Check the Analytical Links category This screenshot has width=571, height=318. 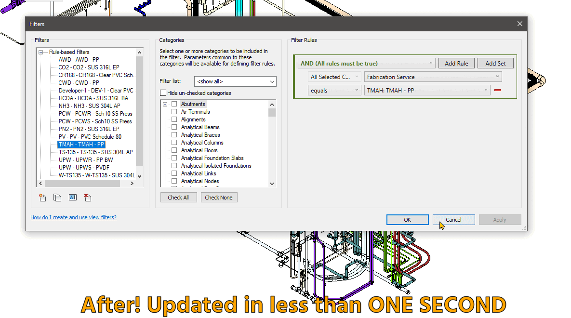click(174, 173)
